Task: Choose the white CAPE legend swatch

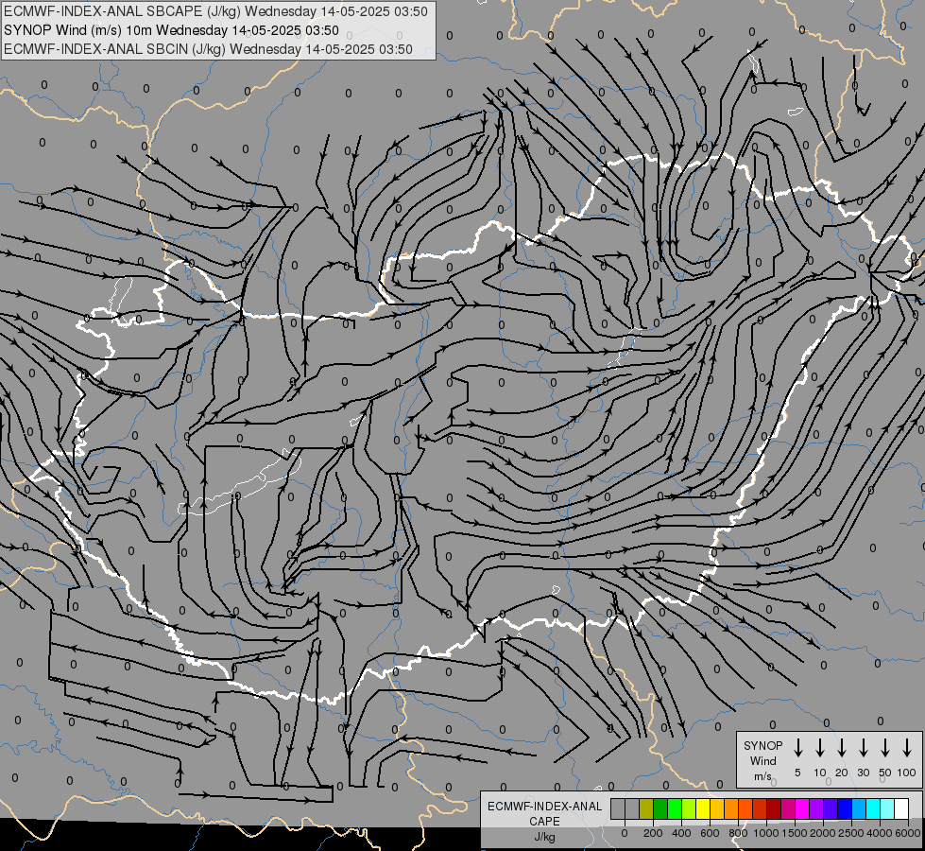Action: 901,808
